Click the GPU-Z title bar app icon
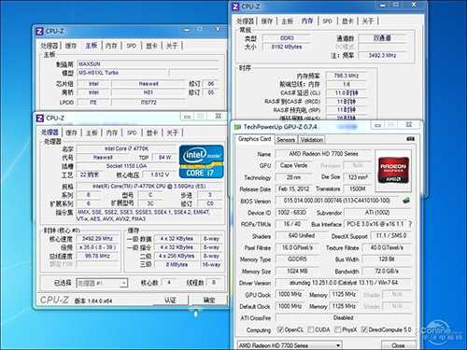467x350 pixels. tap(237, 127)
